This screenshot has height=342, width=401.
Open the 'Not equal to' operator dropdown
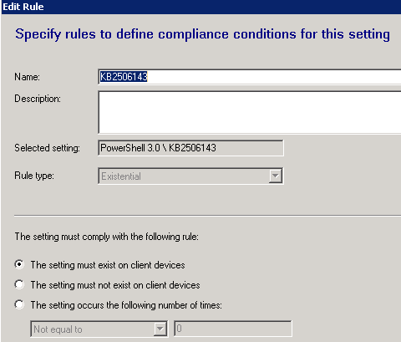coord(160,329)
